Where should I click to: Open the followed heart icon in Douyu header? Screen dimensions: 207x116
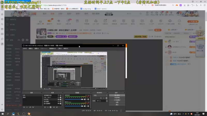[152, 13]
